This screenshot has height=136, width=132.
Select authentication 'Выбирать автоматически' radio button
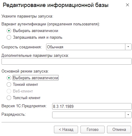click(9, 31)
